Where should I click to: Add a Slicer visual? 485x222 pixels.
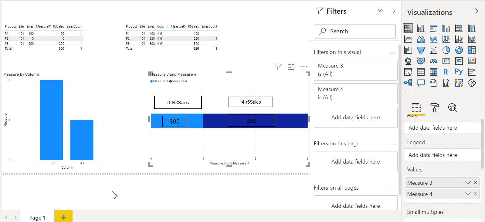(408, 72)
